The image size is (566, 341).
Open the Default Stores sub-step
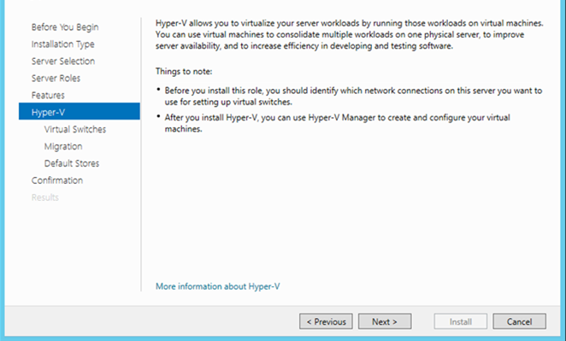click(72, 163)
